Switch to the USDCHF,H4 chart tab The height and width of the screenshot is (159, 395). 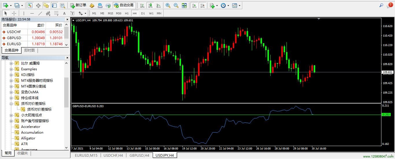(113, 156)
